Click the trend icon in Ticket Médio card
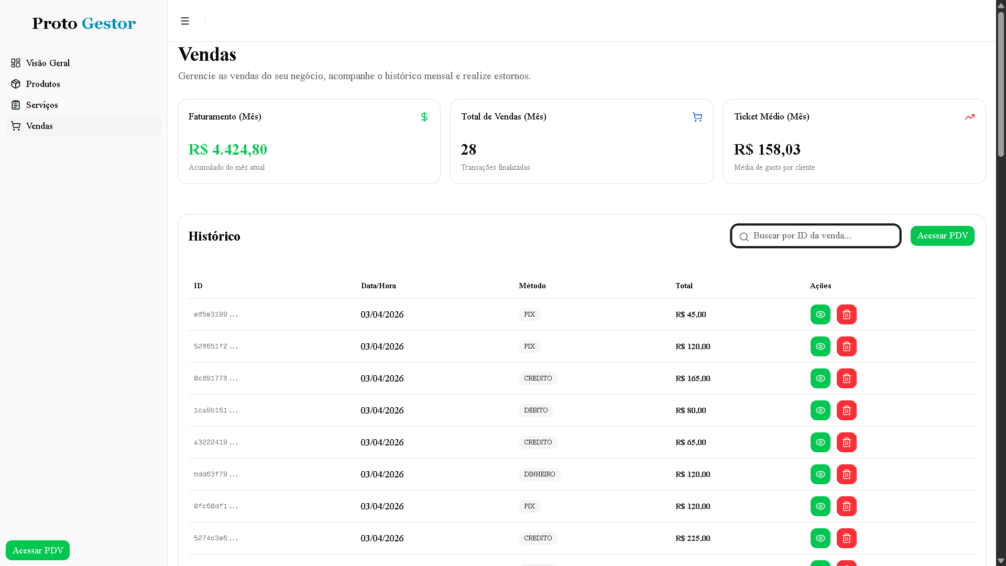The height and width of the screenshot is (566, 1006). [x=969, y=117]
